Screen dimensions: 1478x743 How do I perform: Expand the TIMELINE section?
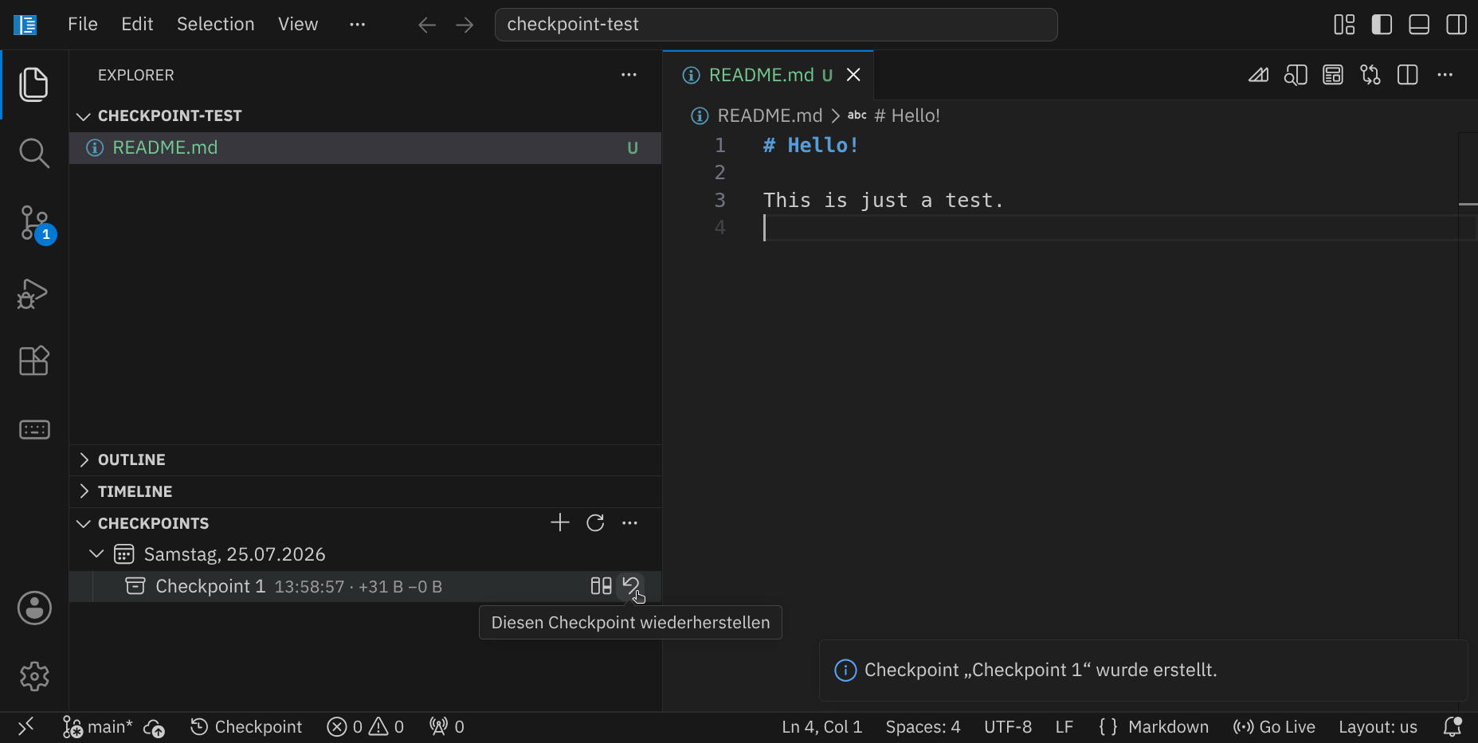(x=365, y=492)
